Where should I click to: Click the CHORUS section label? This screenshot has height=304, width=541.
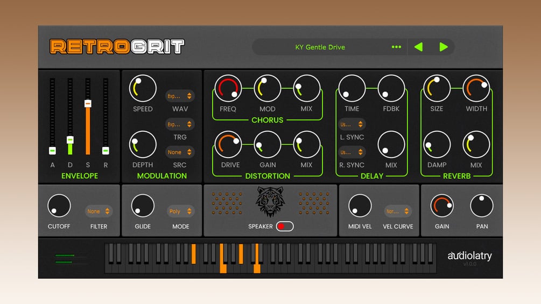click(268, 120)
